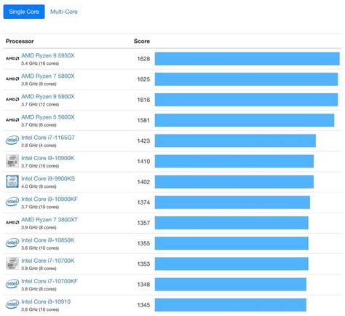The height and width of the screenshot is (316, 345).
Task: Click the 2.8 GHz (4 cores) spec text
Action: [x=39, y=146]
